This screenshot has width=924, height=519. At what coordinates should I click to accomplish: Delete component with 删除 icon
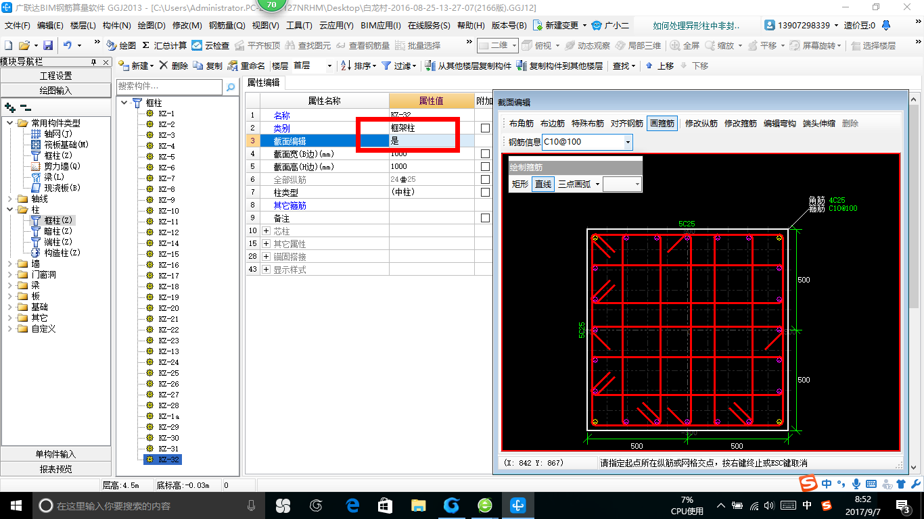tap(174, 66)
